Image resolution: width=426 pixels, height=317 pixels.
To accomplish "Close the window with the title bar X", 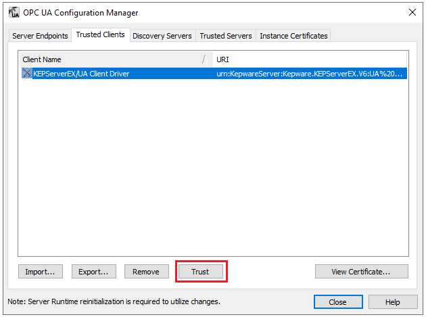I will pos(412,12).
